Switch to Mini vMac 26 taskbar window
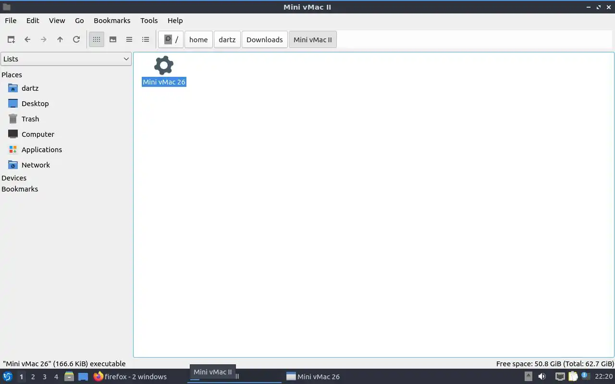This screenshot has width=615, height=384. 313,377
